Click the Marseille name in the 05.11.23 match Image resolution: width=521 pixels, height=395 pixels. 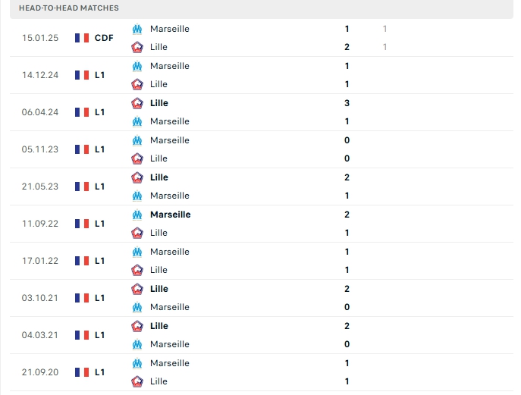[170, 140]
